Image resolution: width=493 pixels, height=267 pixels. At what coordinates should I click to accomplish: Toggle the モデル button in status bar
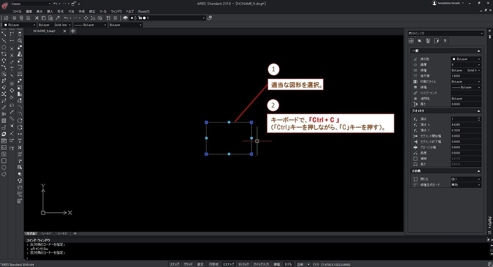click(288, 264)
